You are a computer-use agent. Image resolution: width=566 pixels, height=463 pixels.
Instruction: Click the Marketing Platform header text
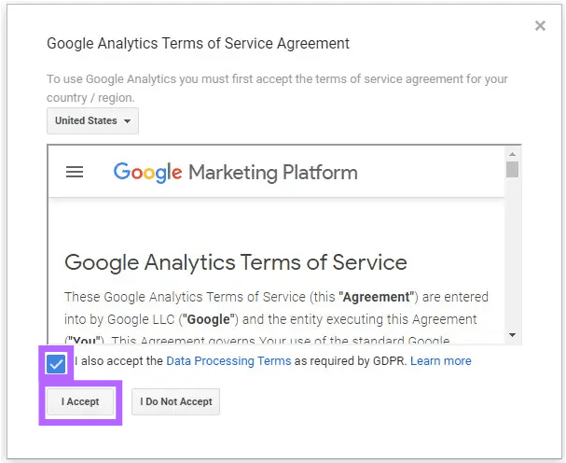point(273,173)
